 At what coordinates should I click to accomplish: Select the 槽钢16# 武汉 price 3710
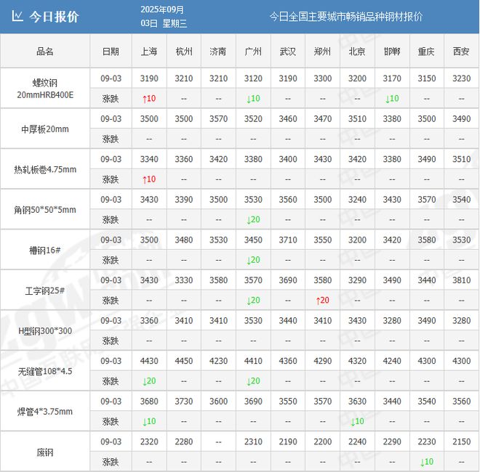pos(287,240)
